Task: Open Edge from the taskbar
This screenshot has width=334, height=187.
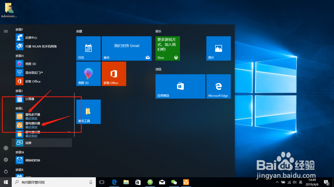Action: [114, 182]
